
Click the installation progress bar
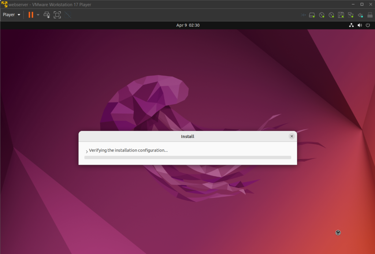tap(188, 157)
